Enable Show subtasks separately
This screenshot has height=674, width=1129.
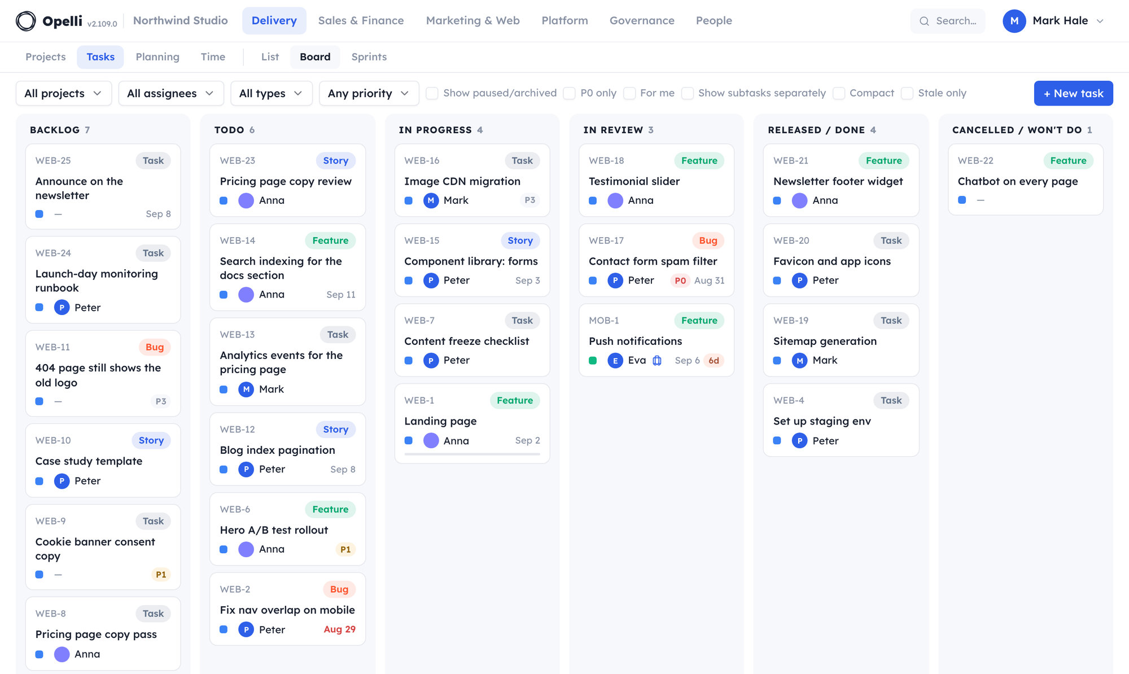point(687,93)
